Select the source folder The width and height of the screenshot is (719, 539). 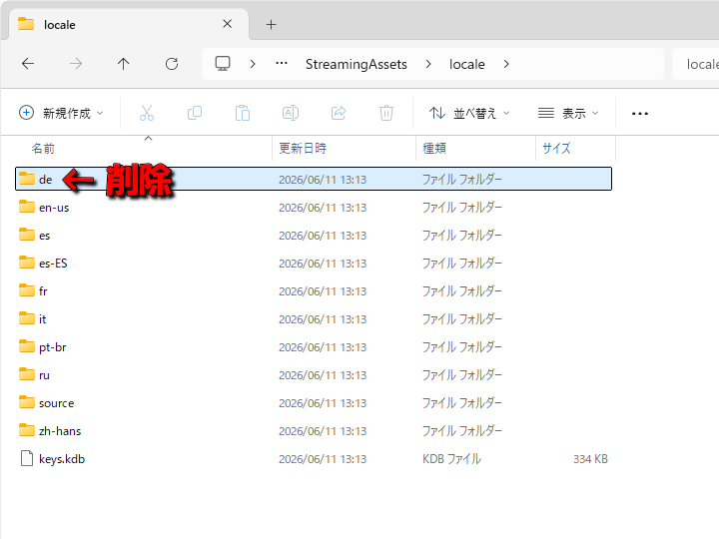pos(314,403)
